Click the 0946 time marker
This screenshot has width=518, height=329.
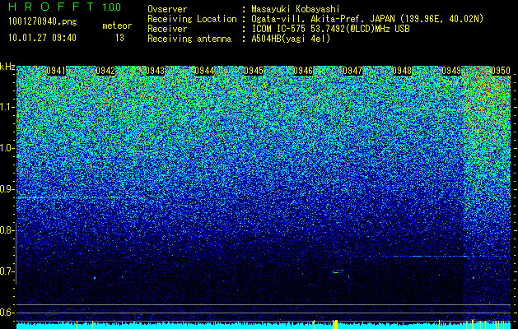click(x=303, y=71)
